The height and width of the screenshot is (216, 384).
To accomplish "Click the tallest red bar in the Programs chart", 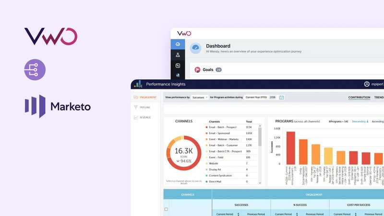I will [x=291, y=148].
